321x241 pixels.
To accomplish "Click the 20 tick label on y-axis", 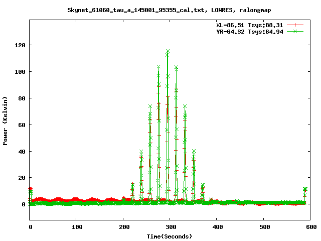I will click(22, 178).
